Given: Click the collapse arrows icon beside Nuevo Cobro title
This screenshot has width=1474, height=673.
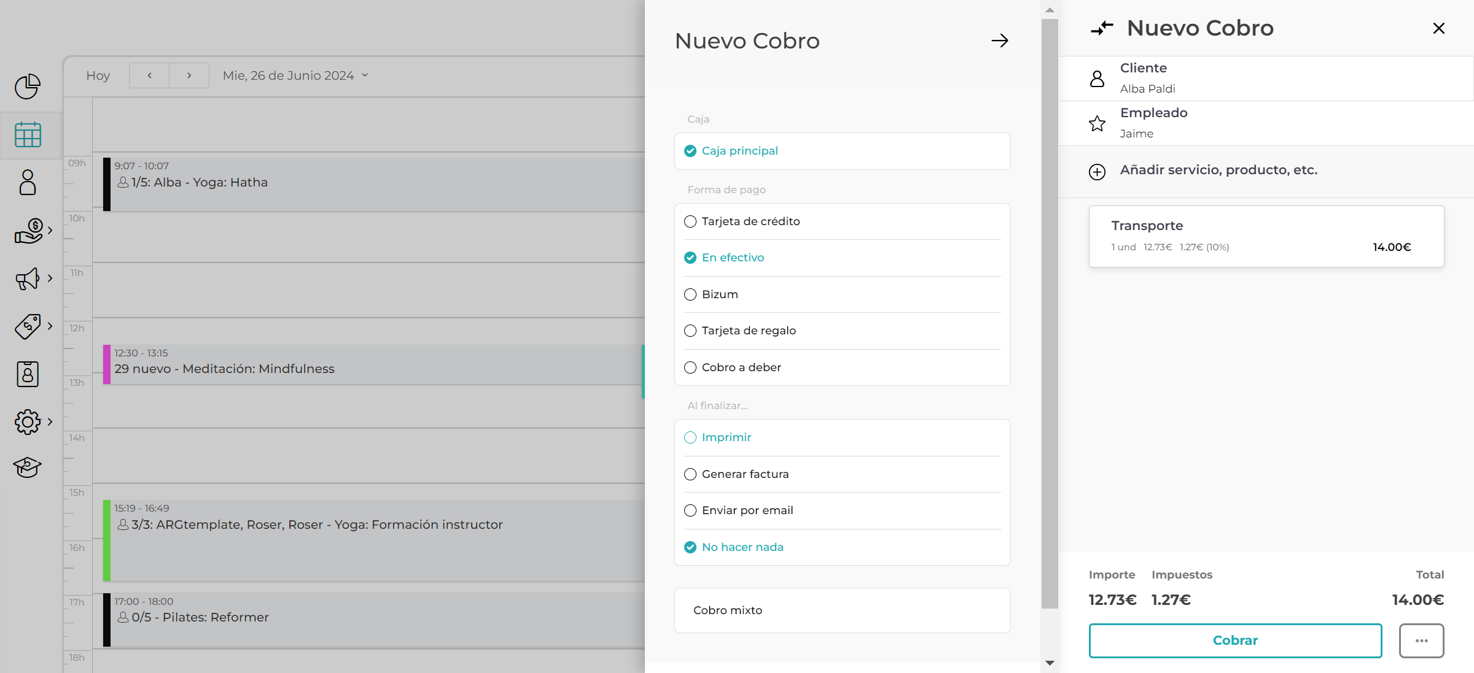Looking at the screenshot, I should [1102, 28].
